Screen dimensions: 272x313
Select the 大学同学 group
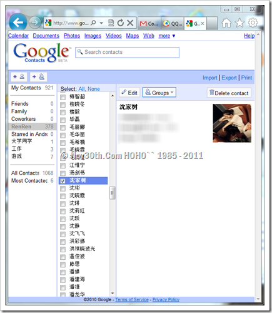[33, 141]
